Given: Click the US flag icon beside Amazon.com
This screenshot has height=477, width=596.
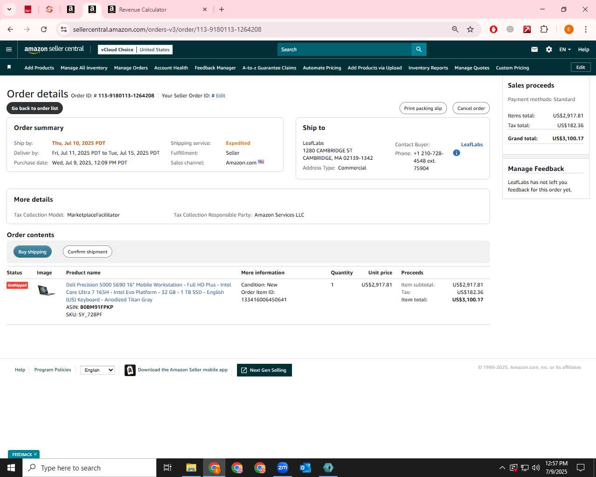Looking at the screenshot, I should coord(261,162).
